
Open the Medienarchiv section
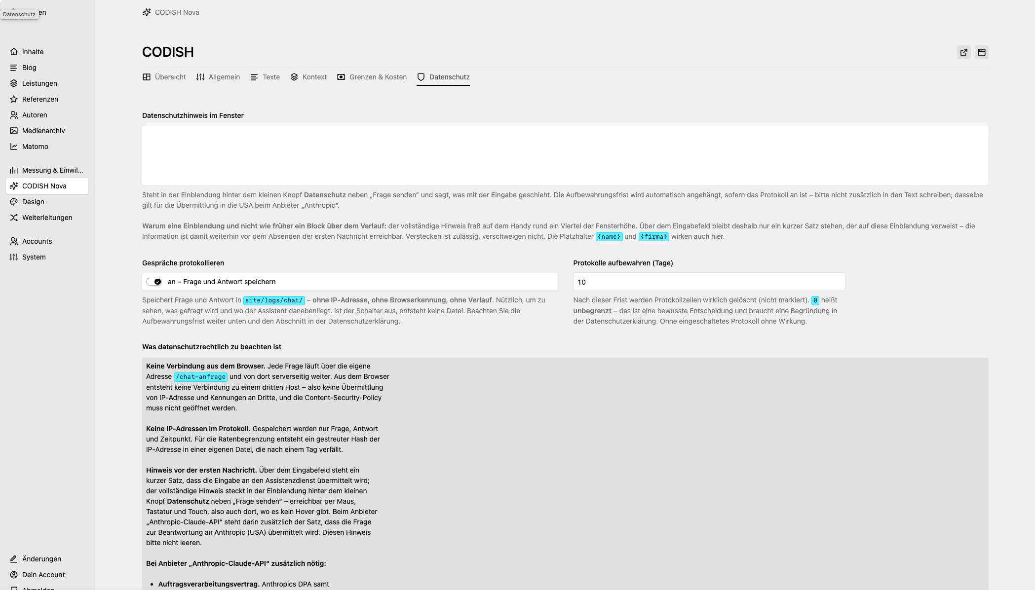[47, 131]
